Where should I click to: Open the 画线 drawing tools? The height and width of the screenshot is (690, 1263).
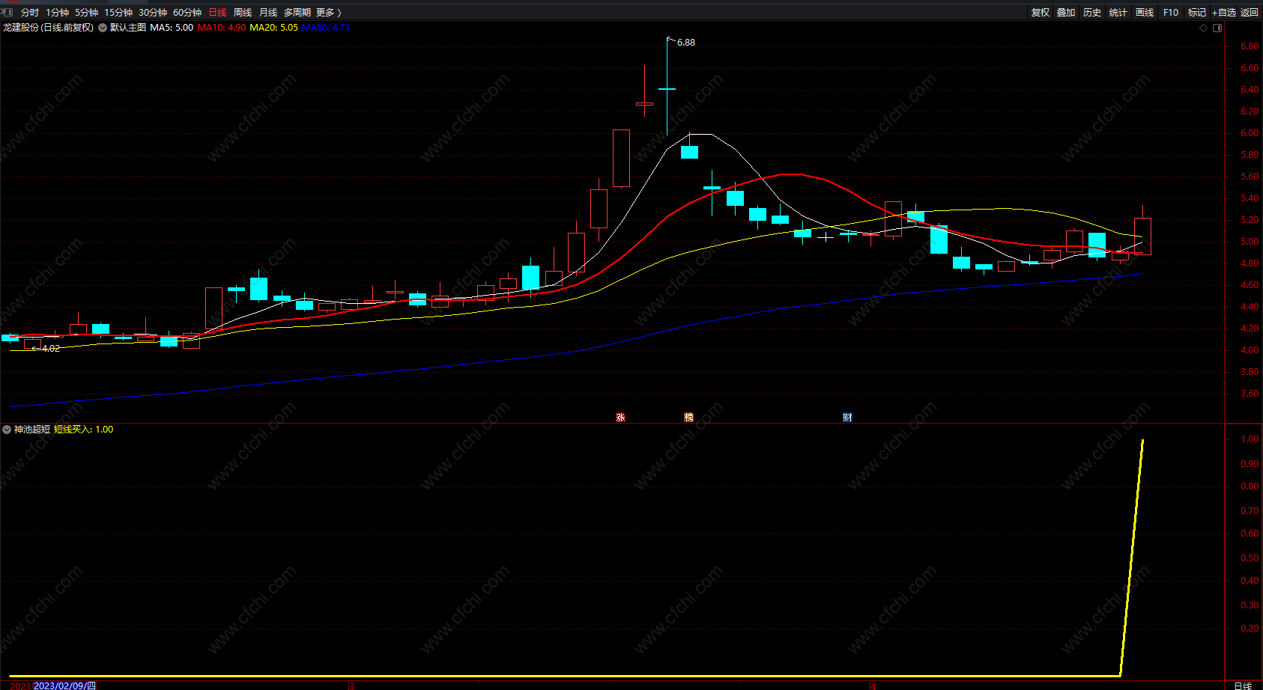[x=1145, y=13]
